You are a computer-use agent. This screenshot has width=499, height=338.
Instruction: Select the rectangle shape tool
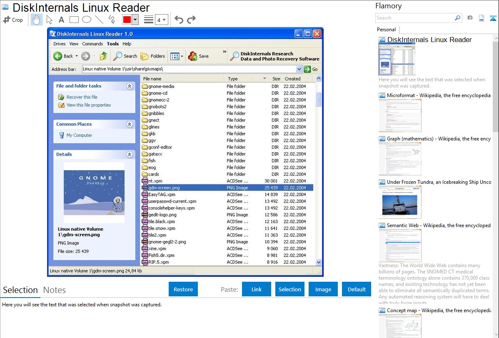(x=74, y=20)
